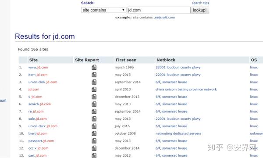Follow the .netcraft.com example link
263x158 pixels.
164,17
